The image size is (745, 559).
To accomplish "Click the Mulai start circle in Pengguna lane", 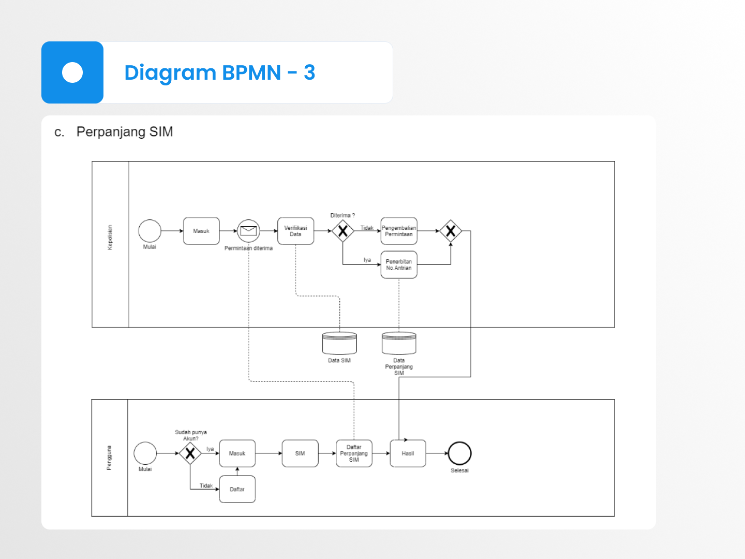I will [x=145, y=453].
